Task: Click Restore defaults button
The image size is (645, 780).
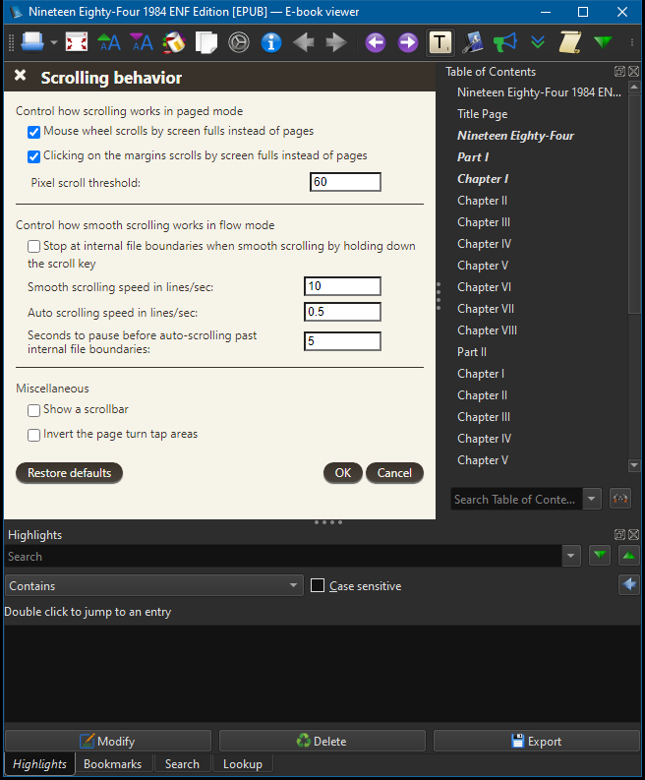Action: [69, 472]
